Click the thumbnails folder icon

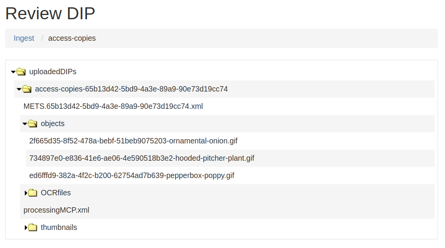click(33, 228)
